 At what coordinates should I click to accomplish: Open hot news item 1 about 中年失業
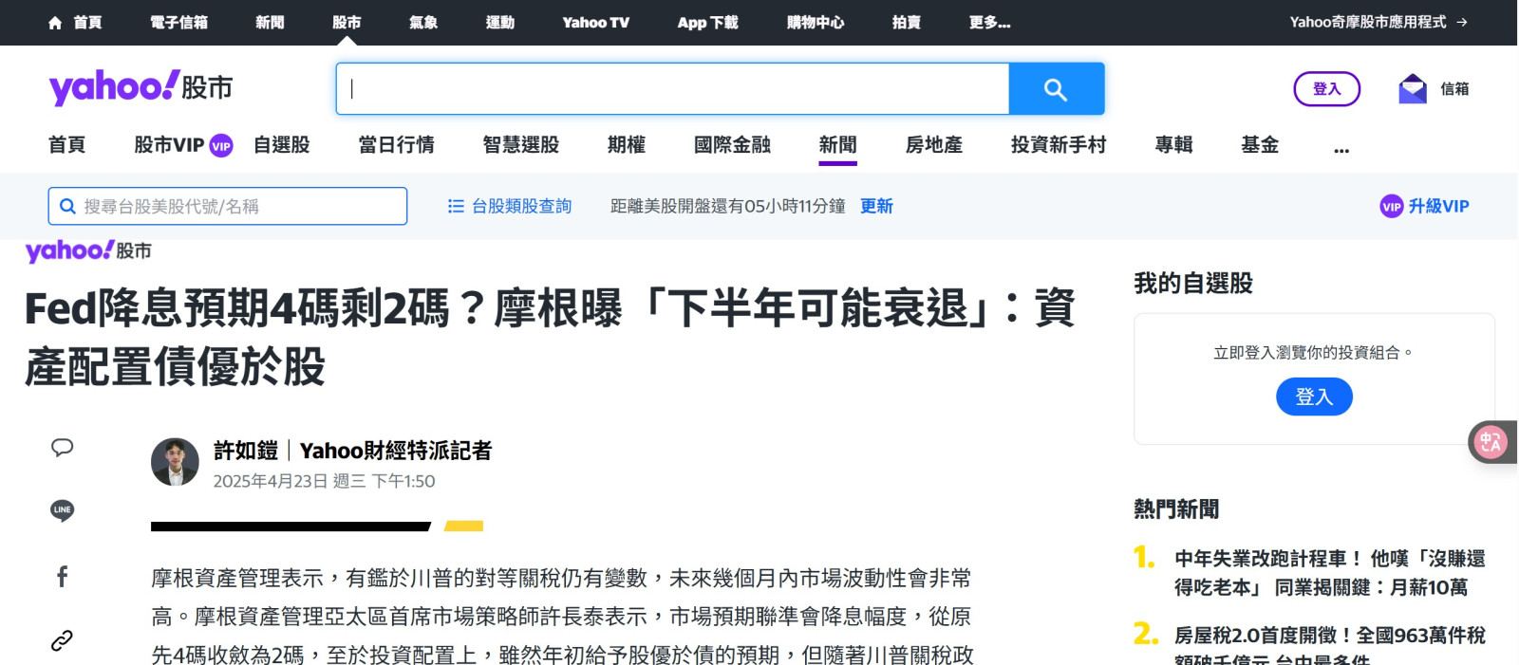pyautogui.click(x=1330, y=573)
